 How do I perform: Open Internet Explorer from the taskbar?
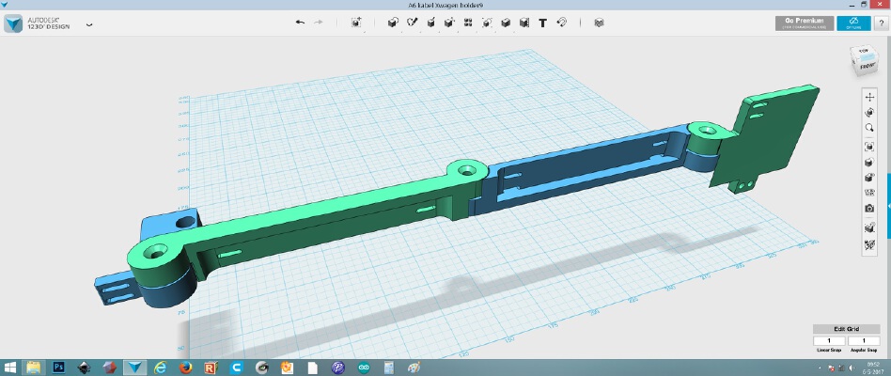(x=160, y=368)
